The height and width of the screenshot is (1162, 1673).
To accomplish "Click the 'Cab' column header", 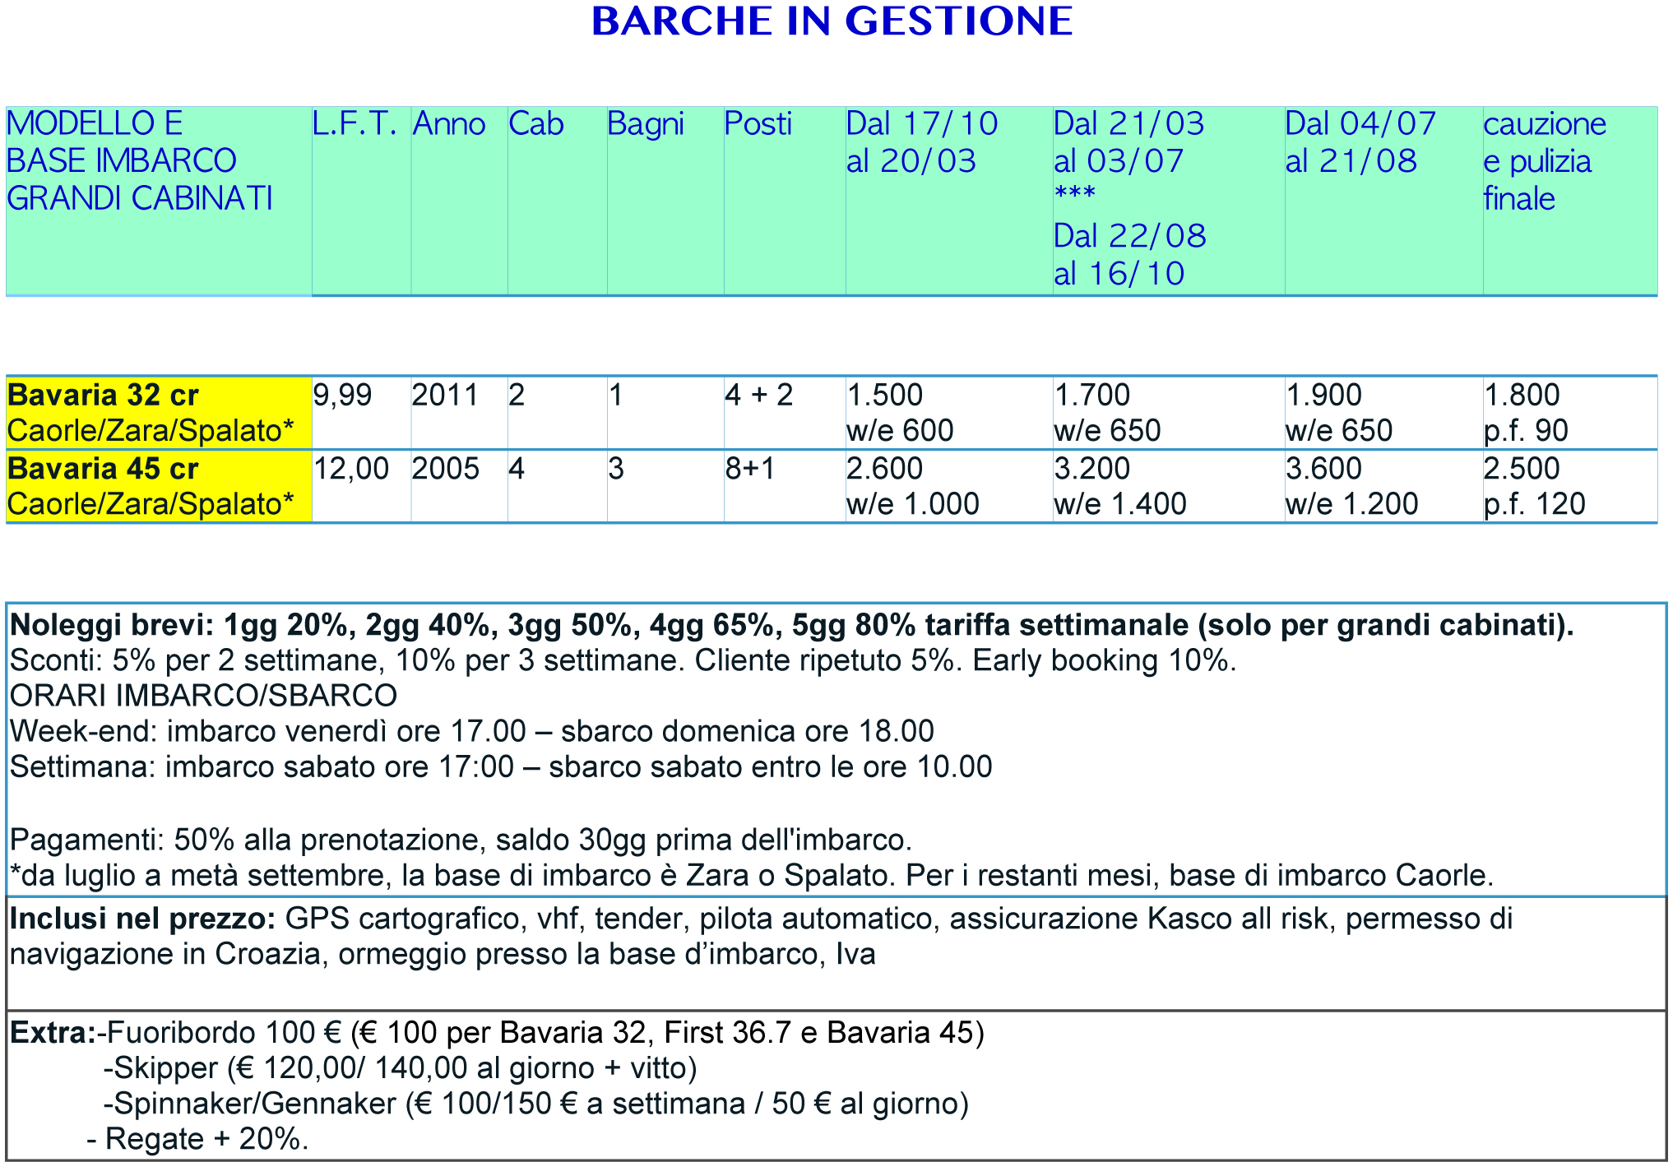I will pos(536,124).
